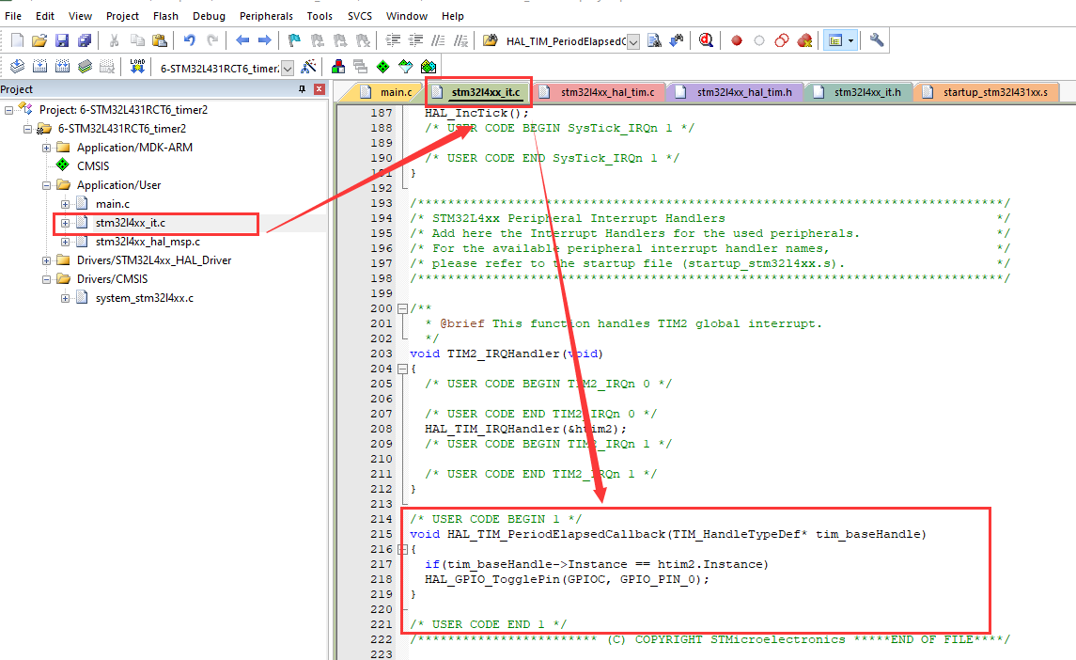Save all open files
Screen dimensions: 1076x660
pyautogui.click(x=86, y=39)
